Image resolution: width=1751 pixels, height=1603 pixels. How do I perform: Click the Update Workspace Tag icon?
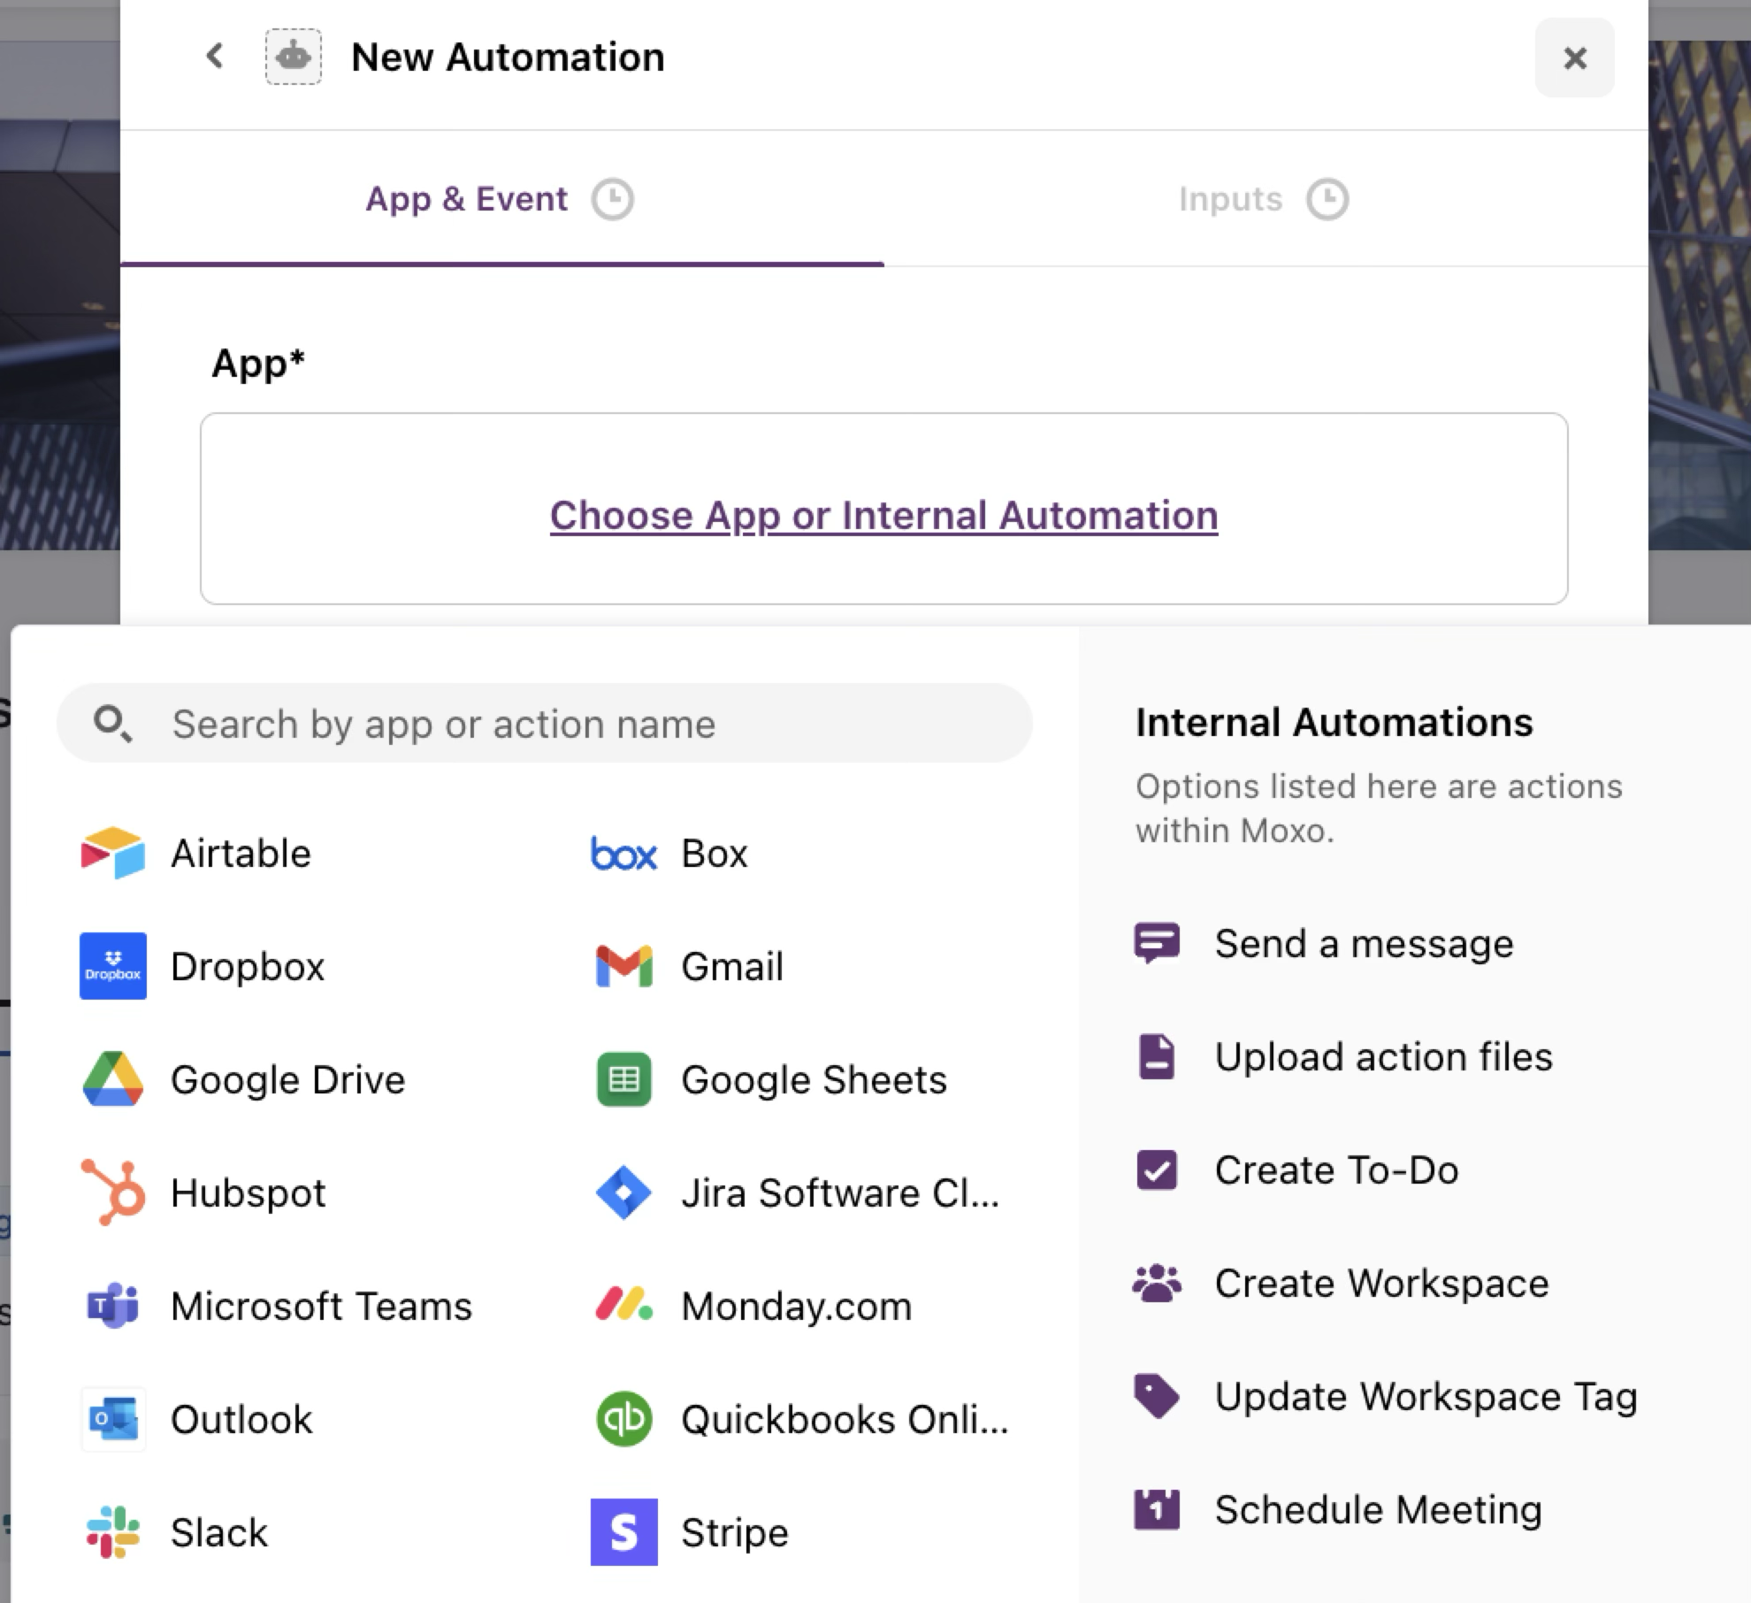[x=1157, y=1396]
